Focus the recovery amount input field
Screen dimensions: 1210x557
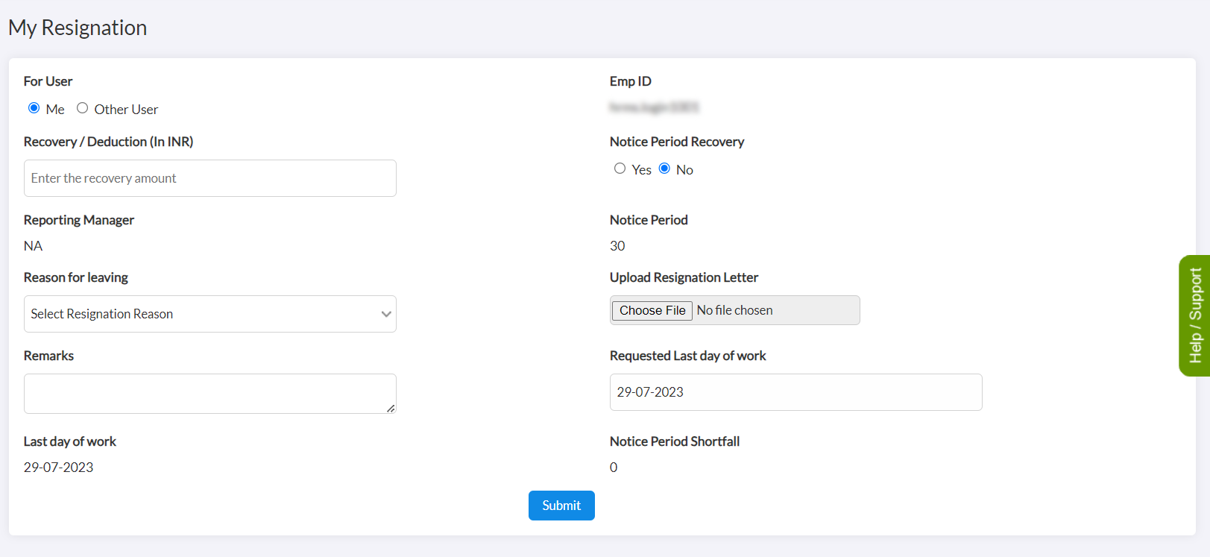point(210,178)
